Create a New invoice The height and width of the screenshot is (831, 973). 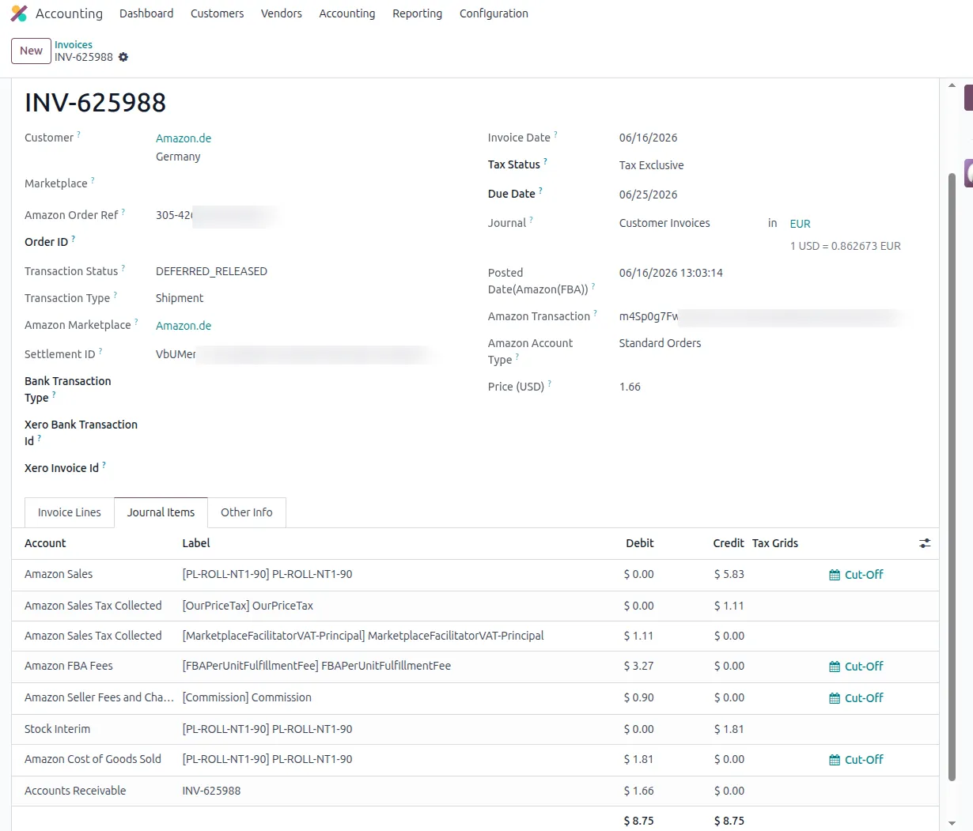pyautogui.click(x=31, y=51)
